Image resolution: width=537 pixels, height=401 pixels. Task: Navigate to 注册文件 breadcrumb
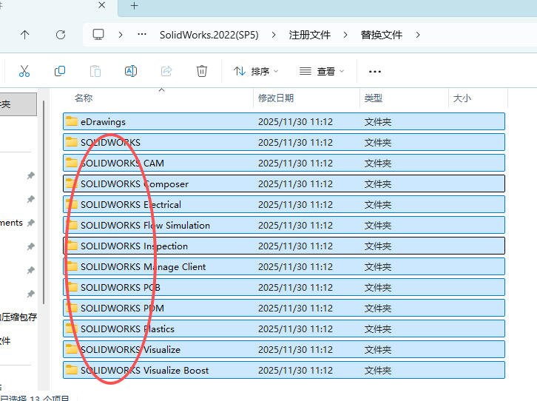tap(310, 35)
